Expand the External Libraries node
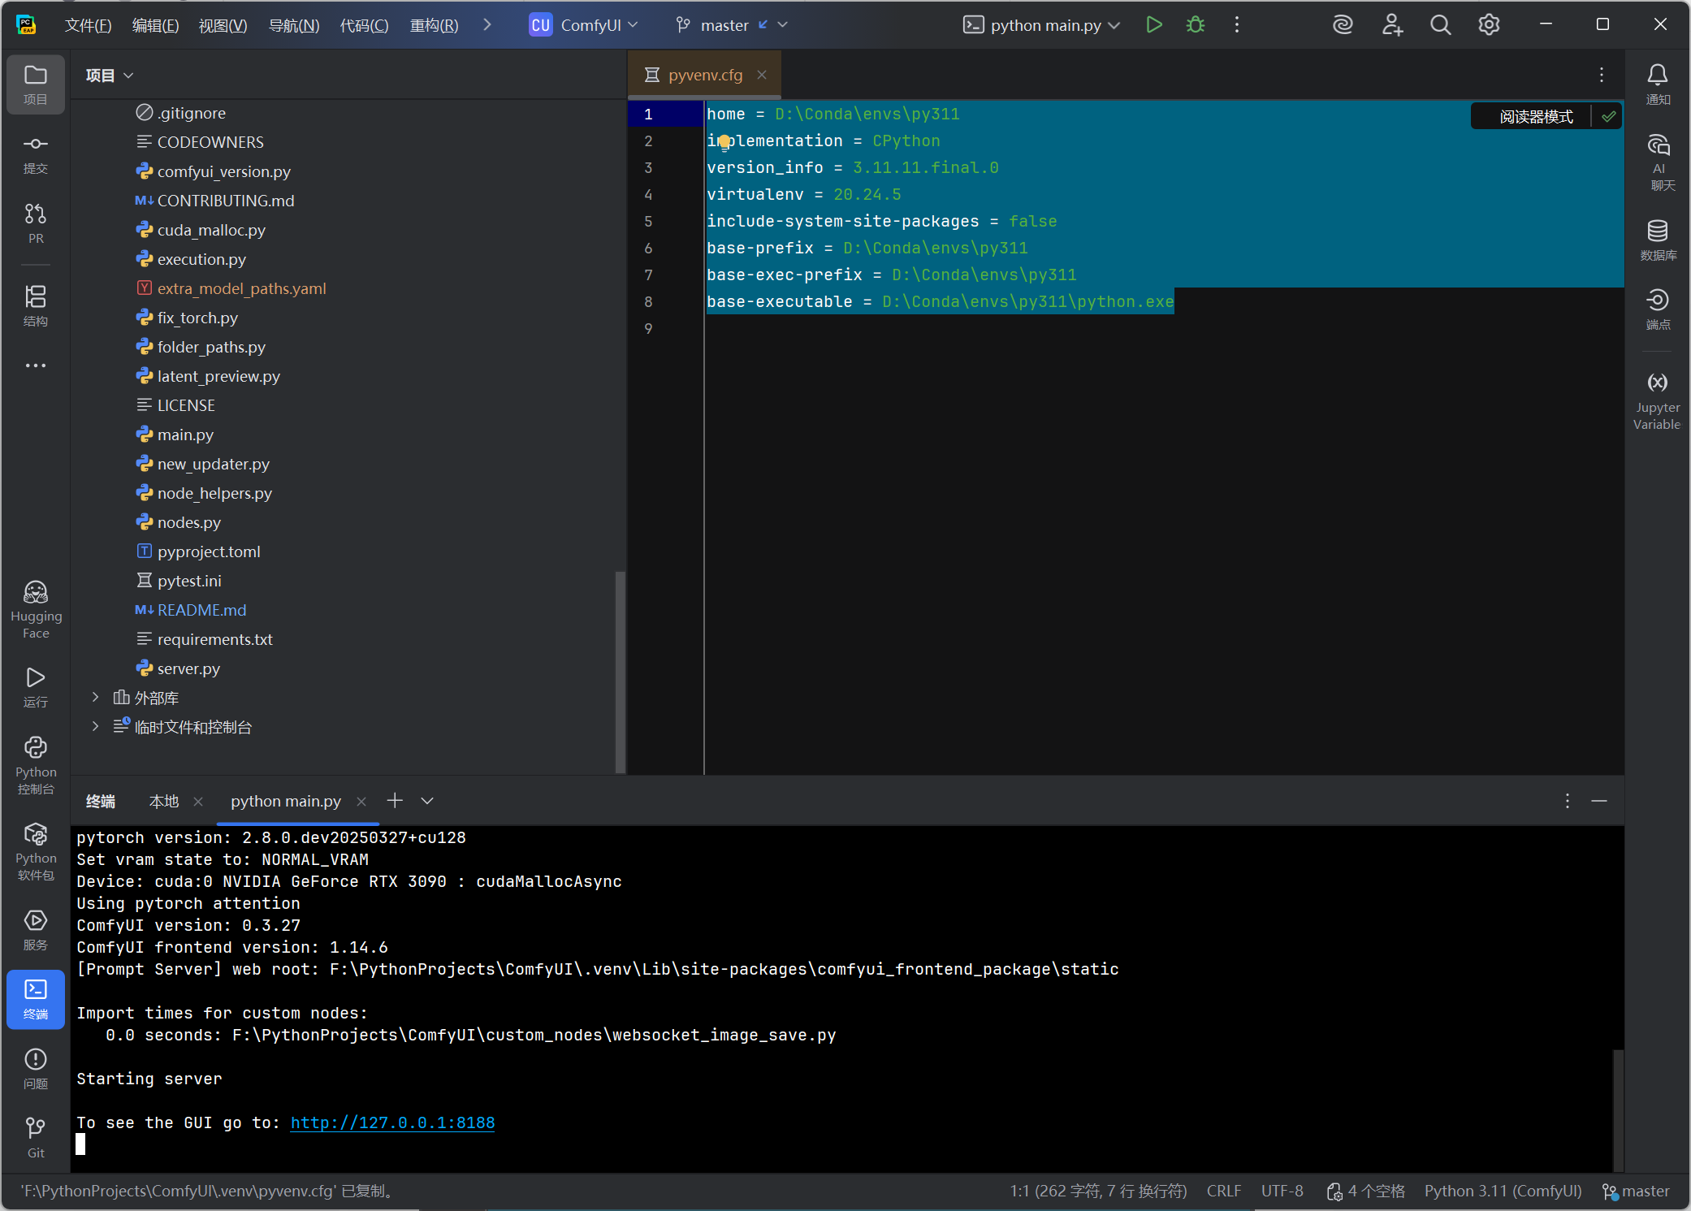The image size is (1691, 1211). tap(96, 698)
